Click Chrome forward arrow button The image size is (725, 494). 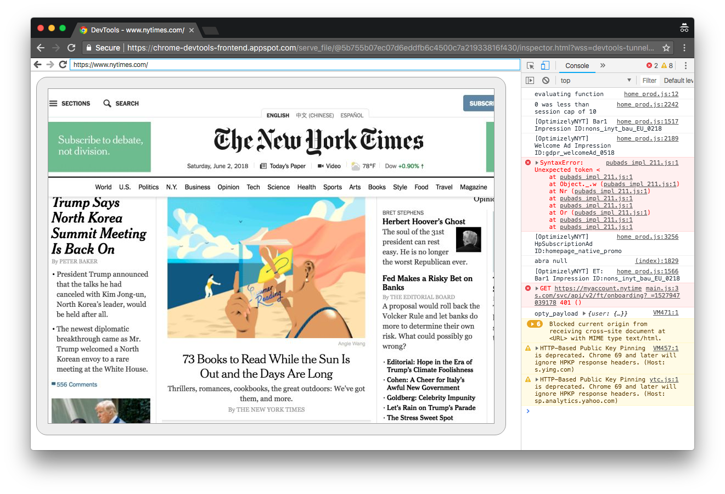click(x=56, y=48)
